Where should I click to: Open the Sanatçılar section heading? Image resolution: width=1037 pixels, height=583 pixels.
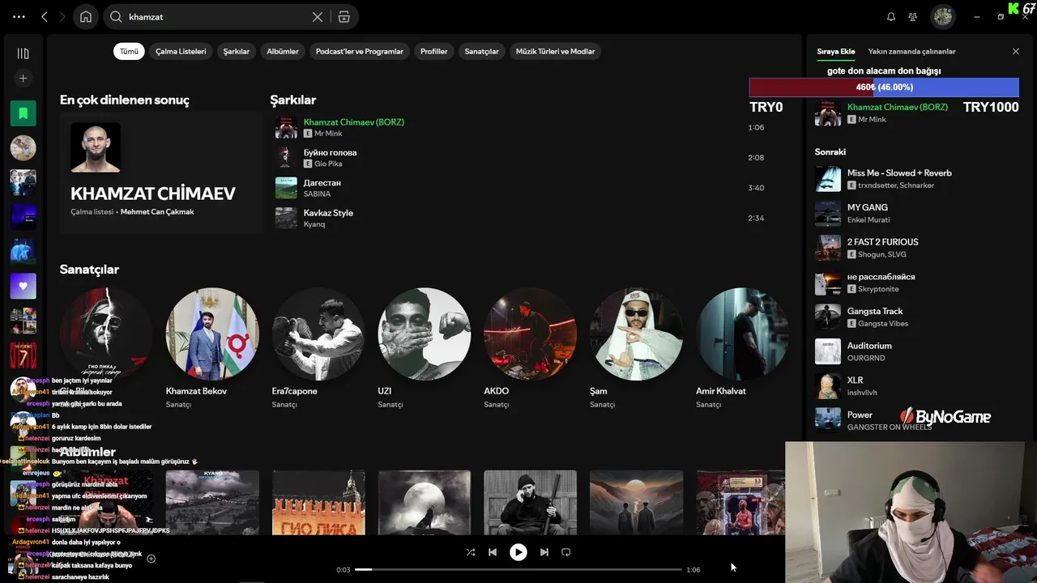(x=89, y=270)
